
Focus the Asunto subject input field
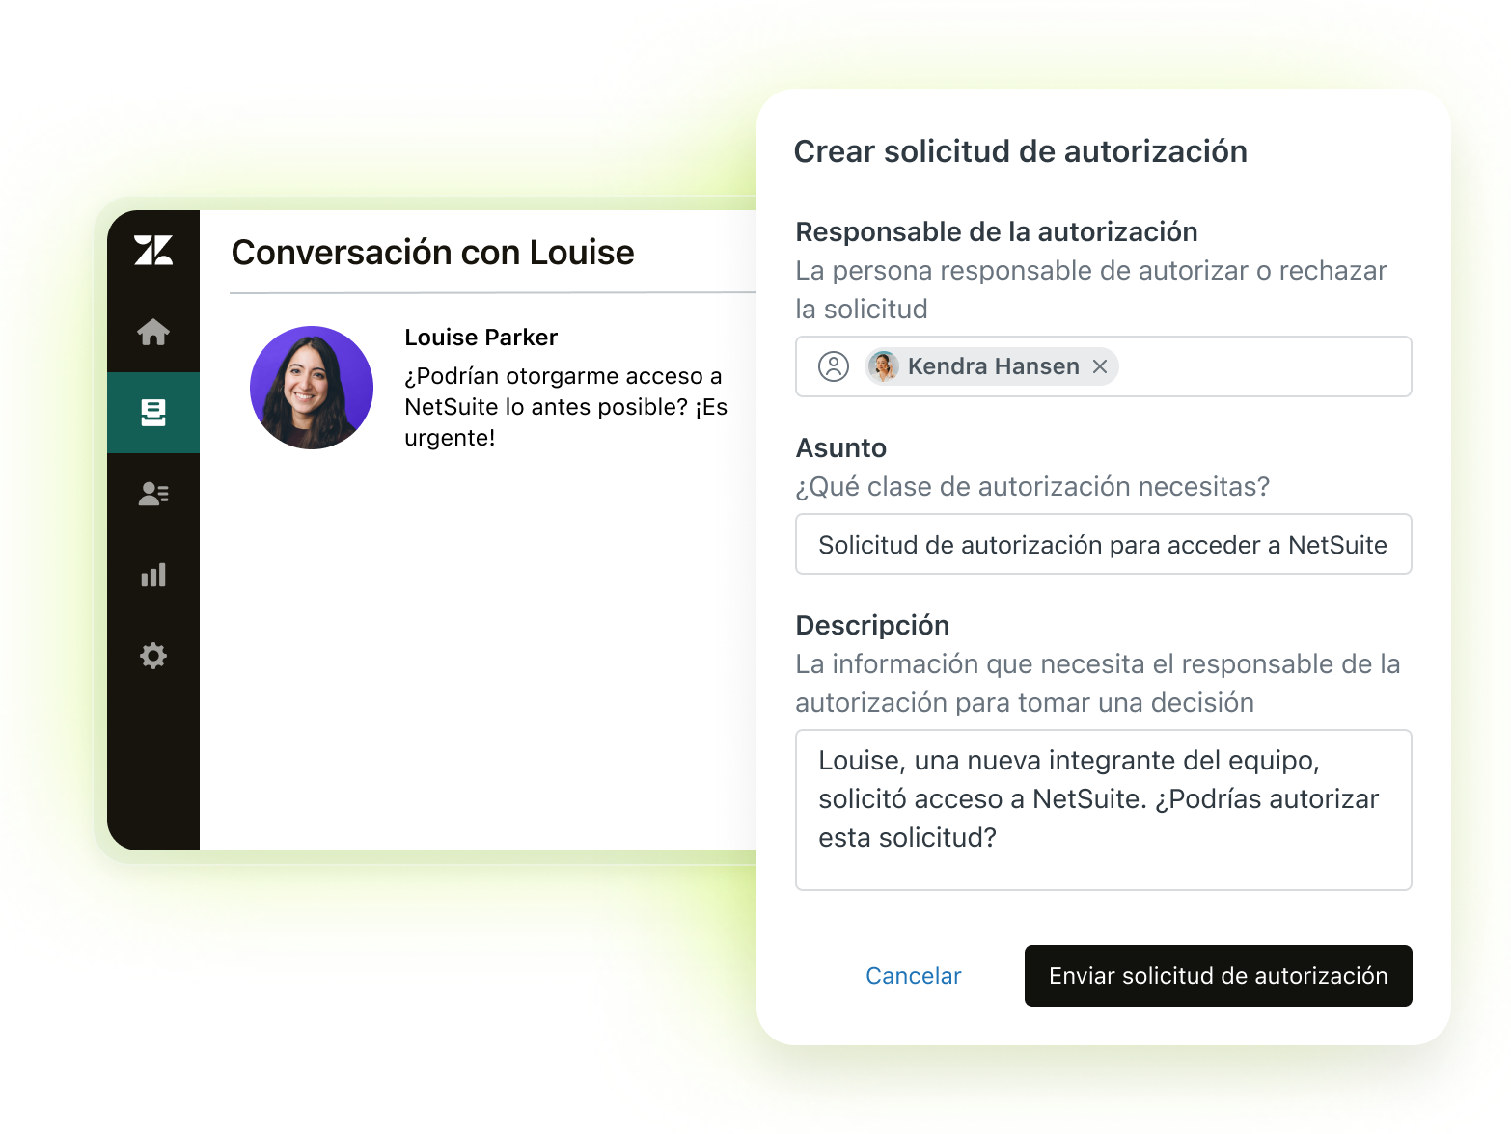point(1104,544)
